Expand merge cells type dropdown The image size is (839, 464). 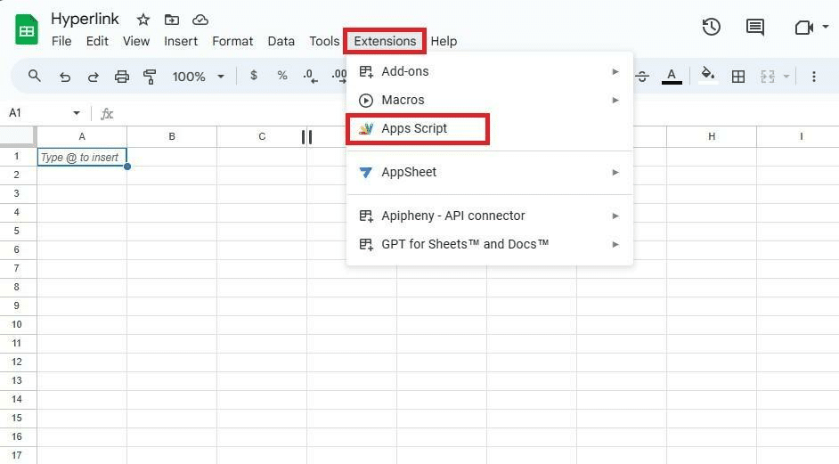pos(786,77)
